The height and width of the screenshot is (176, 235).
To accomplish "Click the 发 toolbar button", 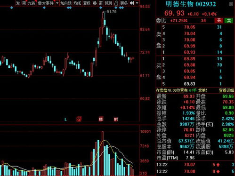I will (x=18, y=3).
